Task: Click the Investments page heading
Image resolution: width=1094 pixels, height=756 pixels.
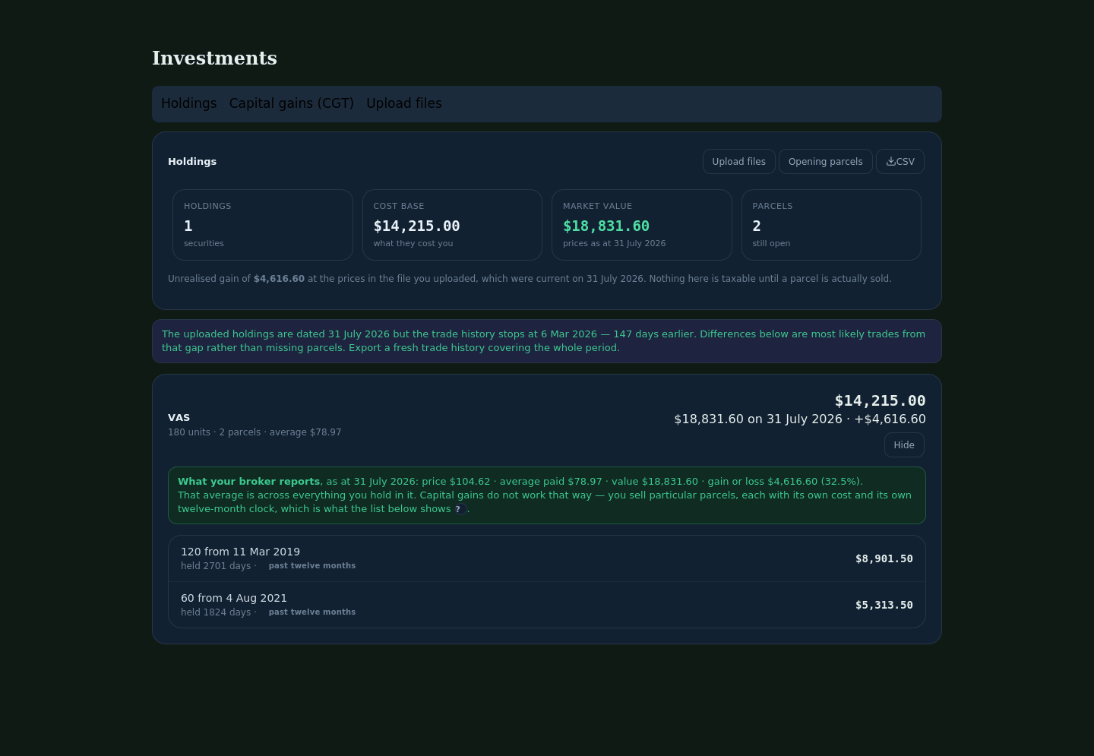Action: [214, 59]
